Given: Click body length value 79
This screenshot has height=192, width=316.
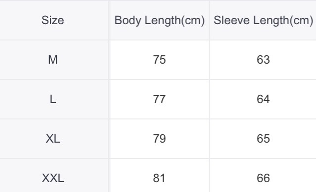Looking at the screenshot, I should tap(159, 139).
